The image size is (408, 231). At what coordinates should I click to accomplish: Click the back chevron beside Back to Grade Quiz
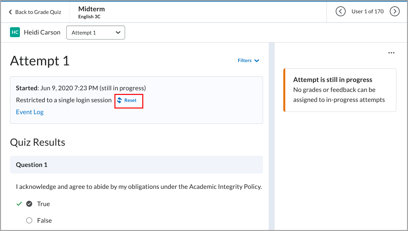(x=10, y=12)
